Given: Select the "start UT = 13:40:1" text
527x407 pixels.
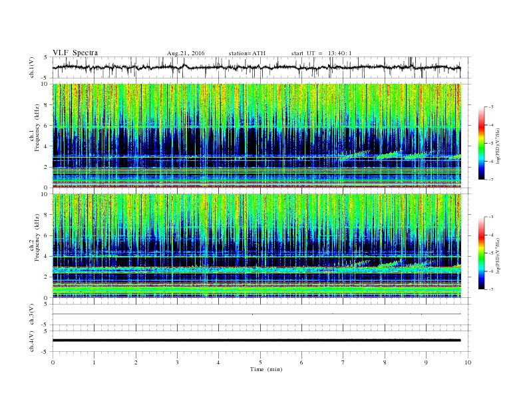Looking at the screenshot, I should 321,53.
